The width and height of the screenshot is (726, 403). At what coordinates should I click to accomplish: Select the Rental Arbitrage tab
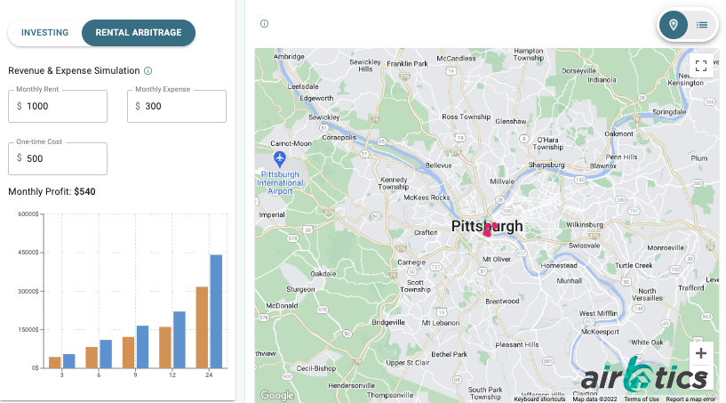point(139,32)
